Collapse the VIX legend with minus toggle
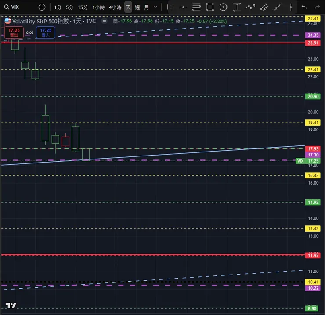This screenshot has width=325, height=315. [105, 21]
